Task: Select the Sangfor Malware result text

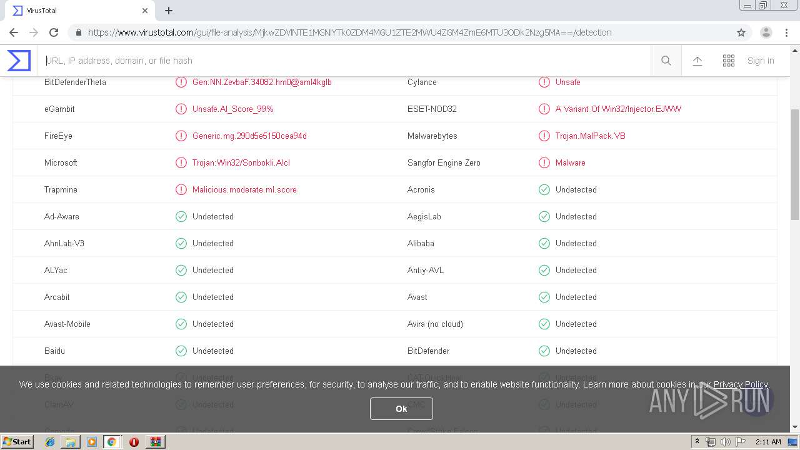Action: (571, 162)
